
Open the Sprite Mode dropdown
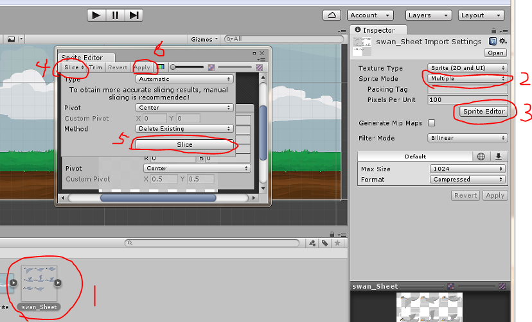pyautogui.click(x=467, y=78)
